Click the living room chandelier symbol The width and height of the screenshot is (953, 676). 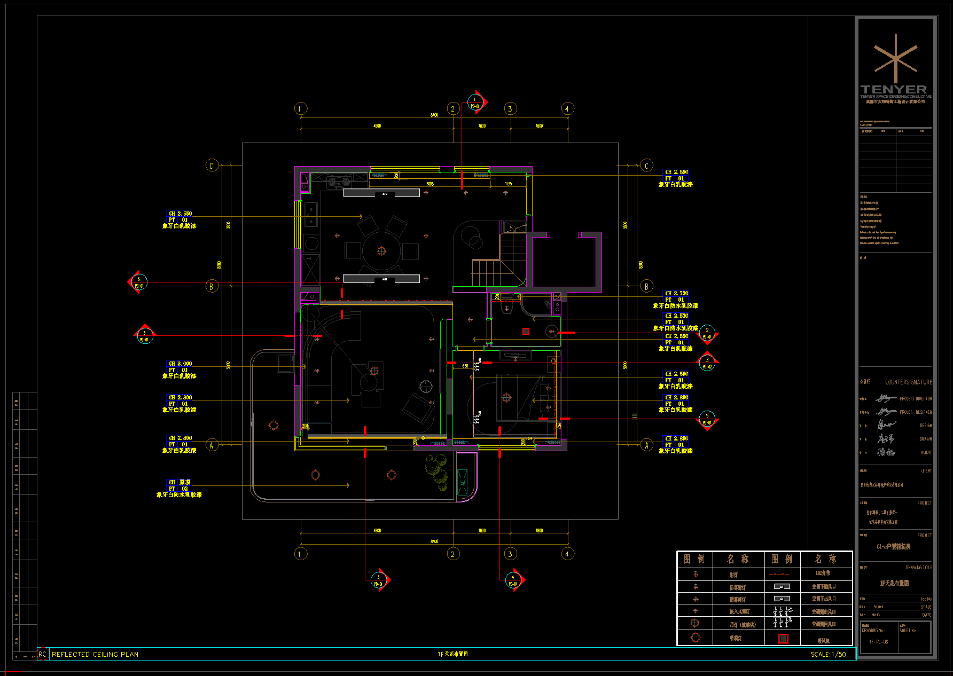coord(374,371)
